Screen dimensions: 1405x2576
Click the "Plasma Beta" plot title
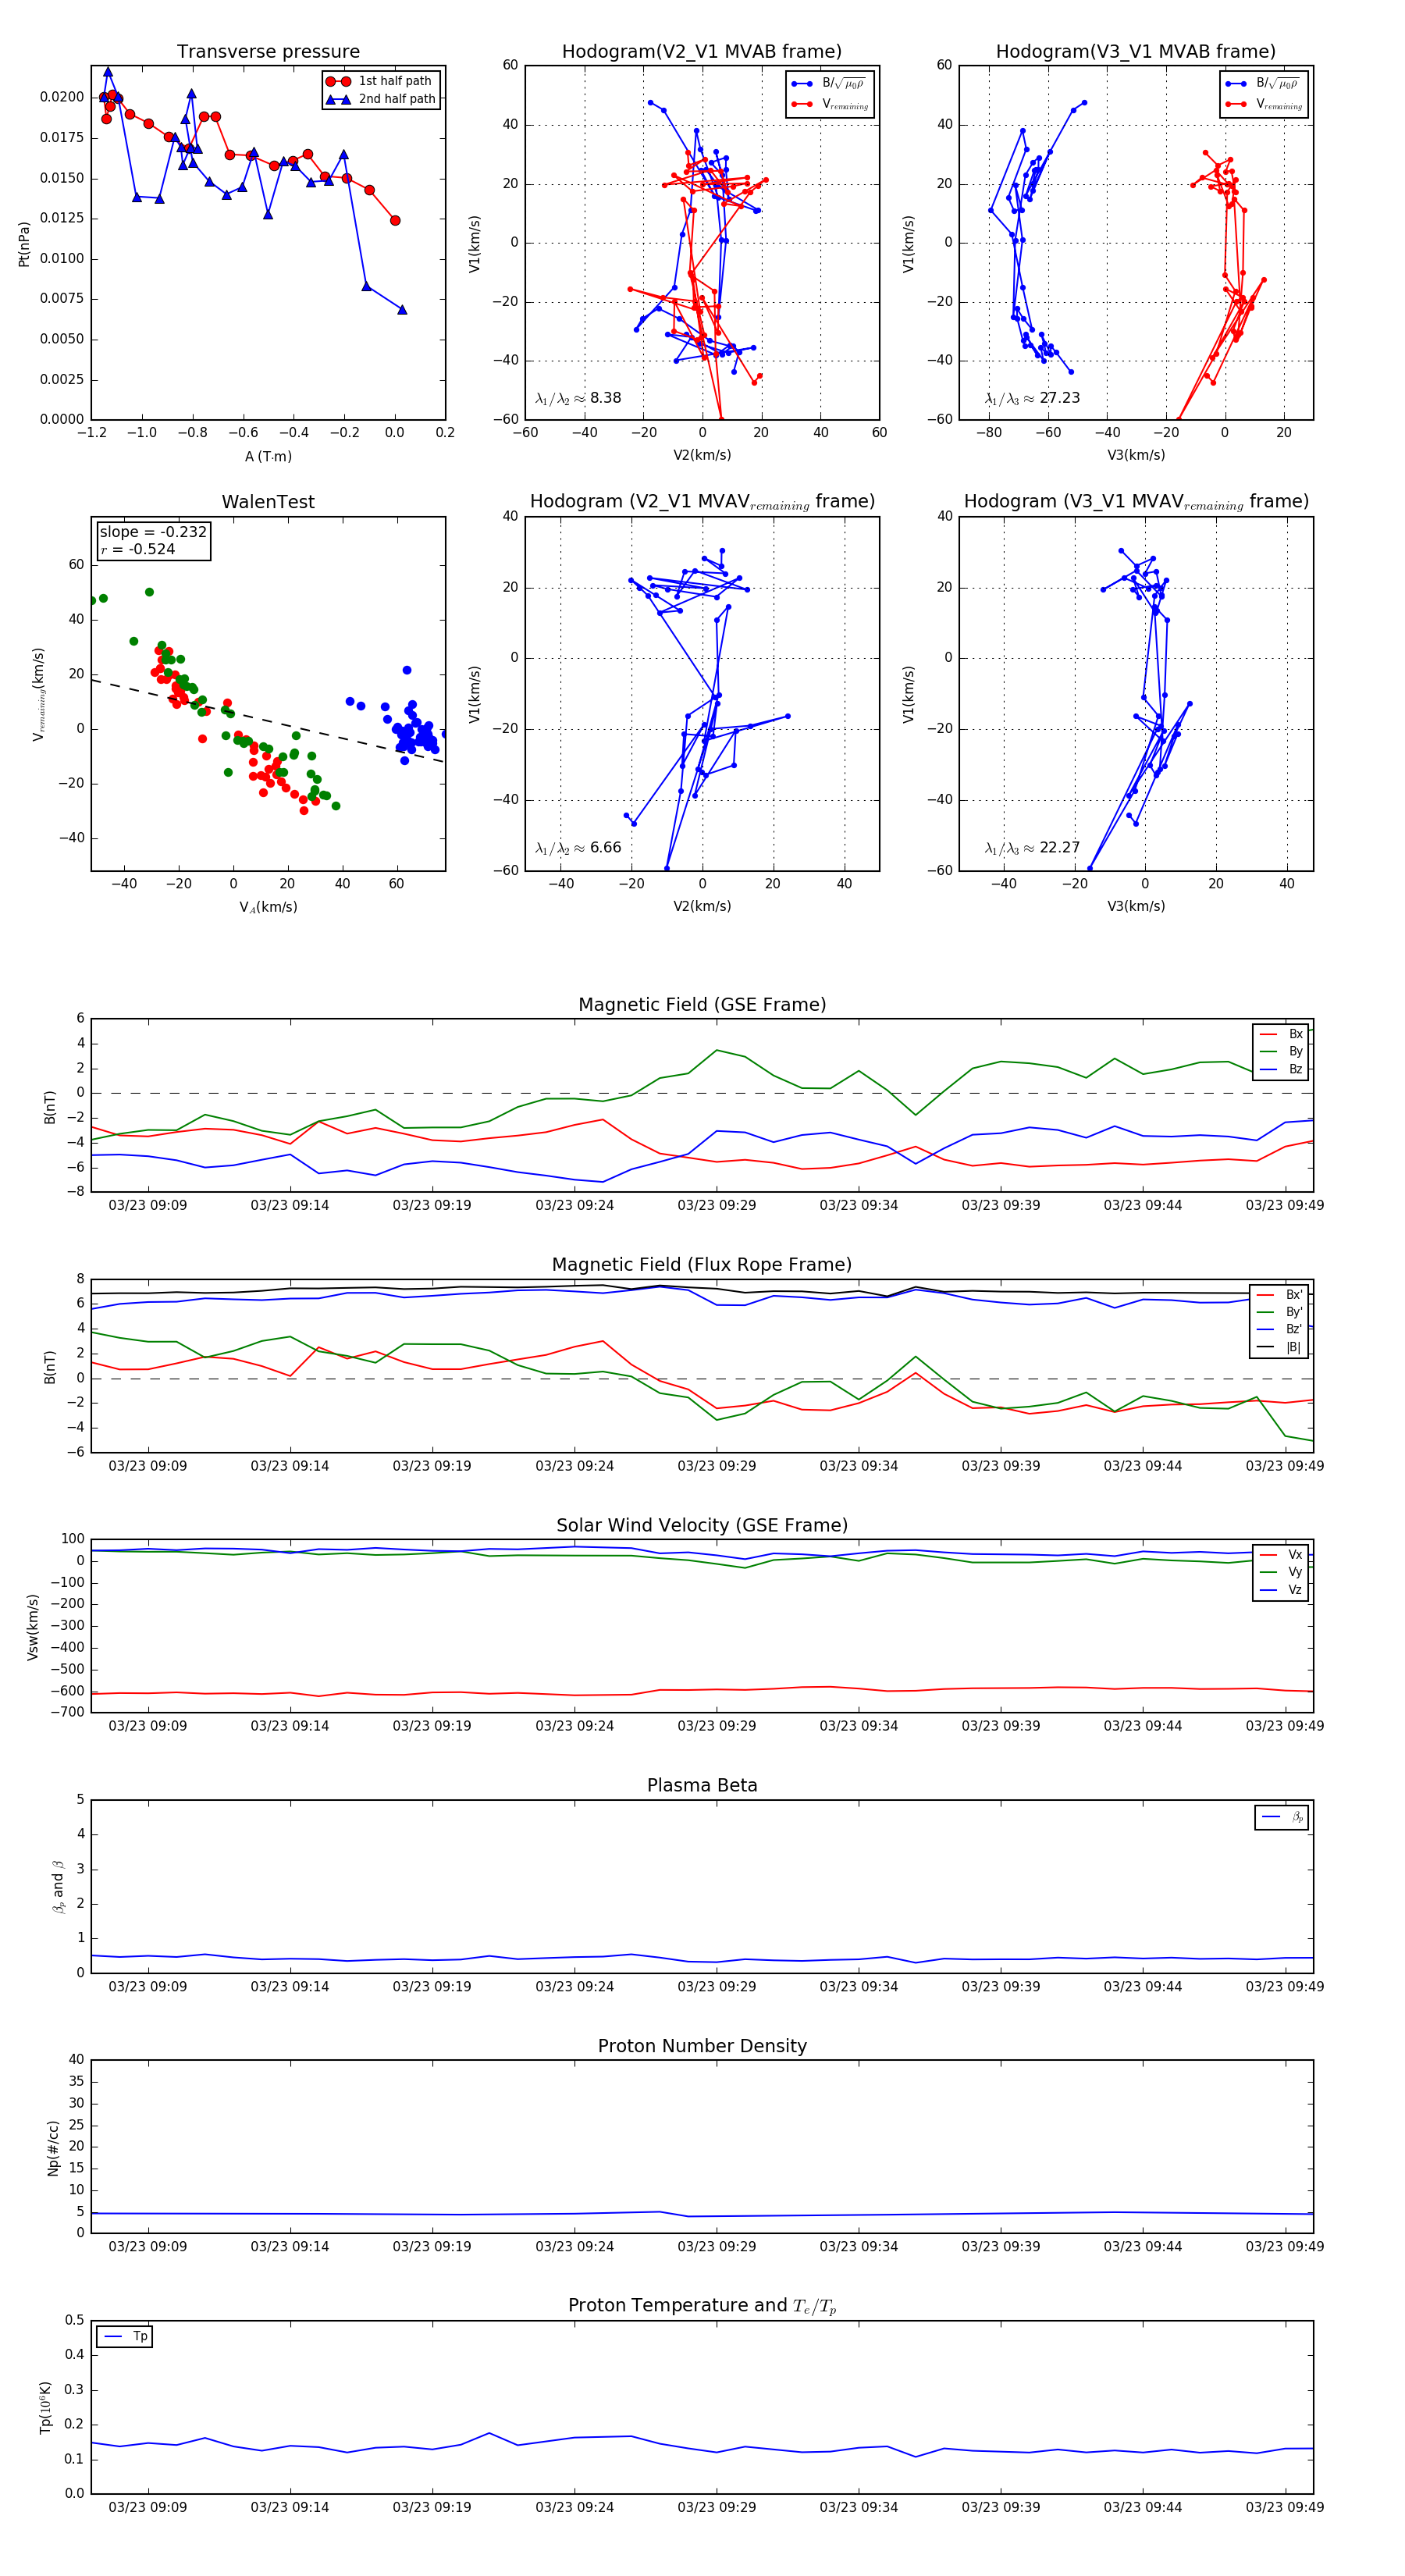tap(702, 1786)
